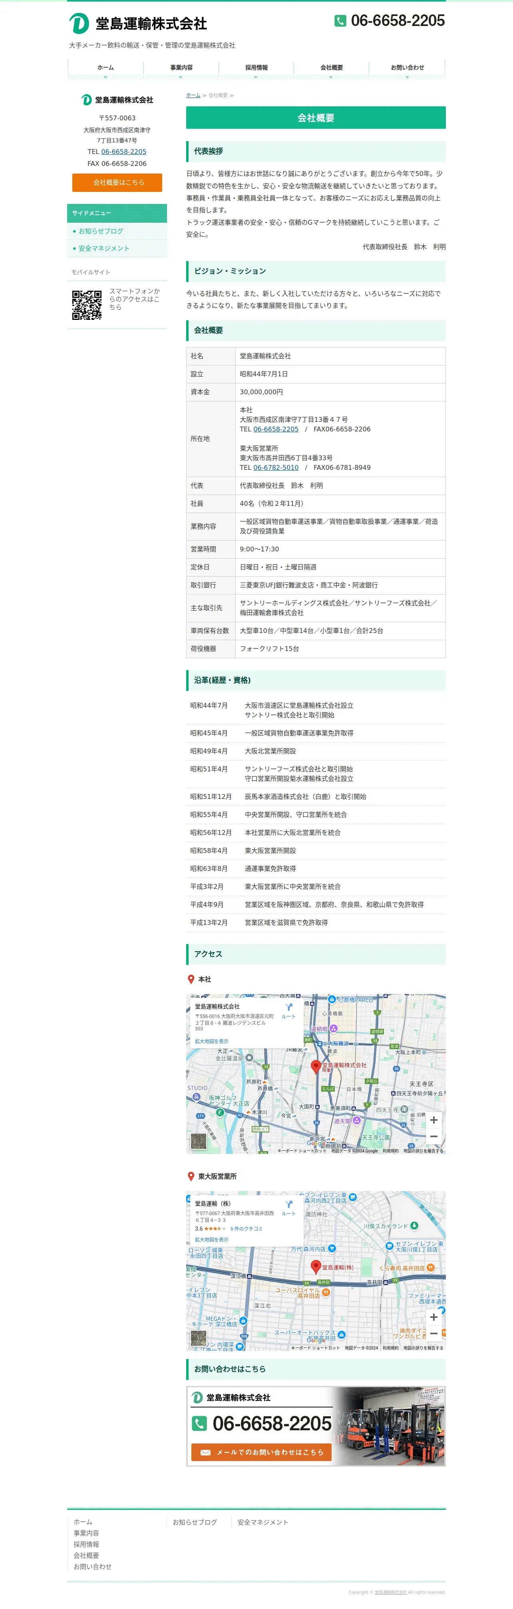Click table cell 昭和44年7月1日
This screenshot has height=1609, width=513.
tap(340, 374)
